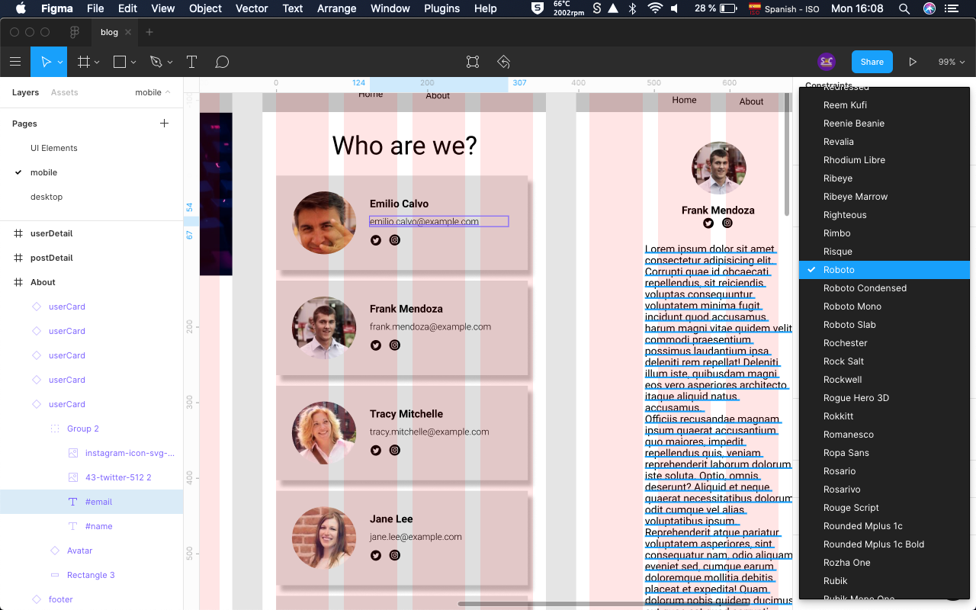Choose the checked Roboto font entry

click(884, 270)
